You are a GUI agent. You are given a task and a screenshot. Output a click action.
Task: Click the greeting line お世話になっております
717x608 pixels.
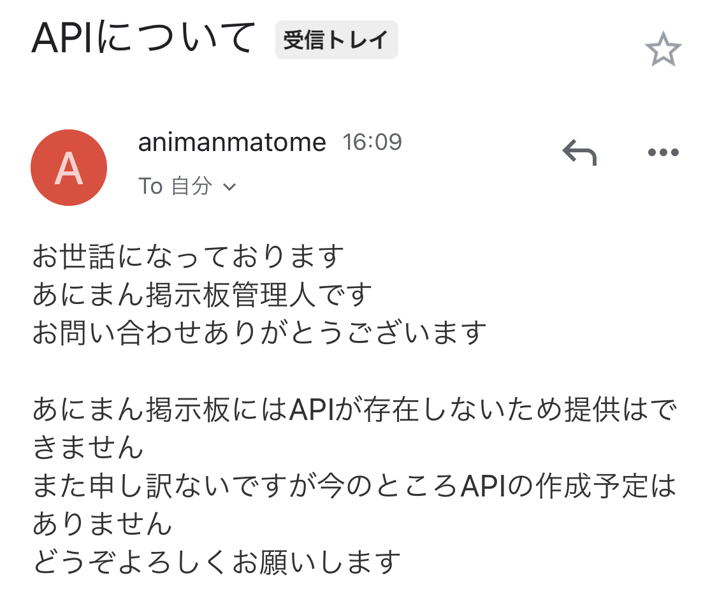click(x=188, y=257)
